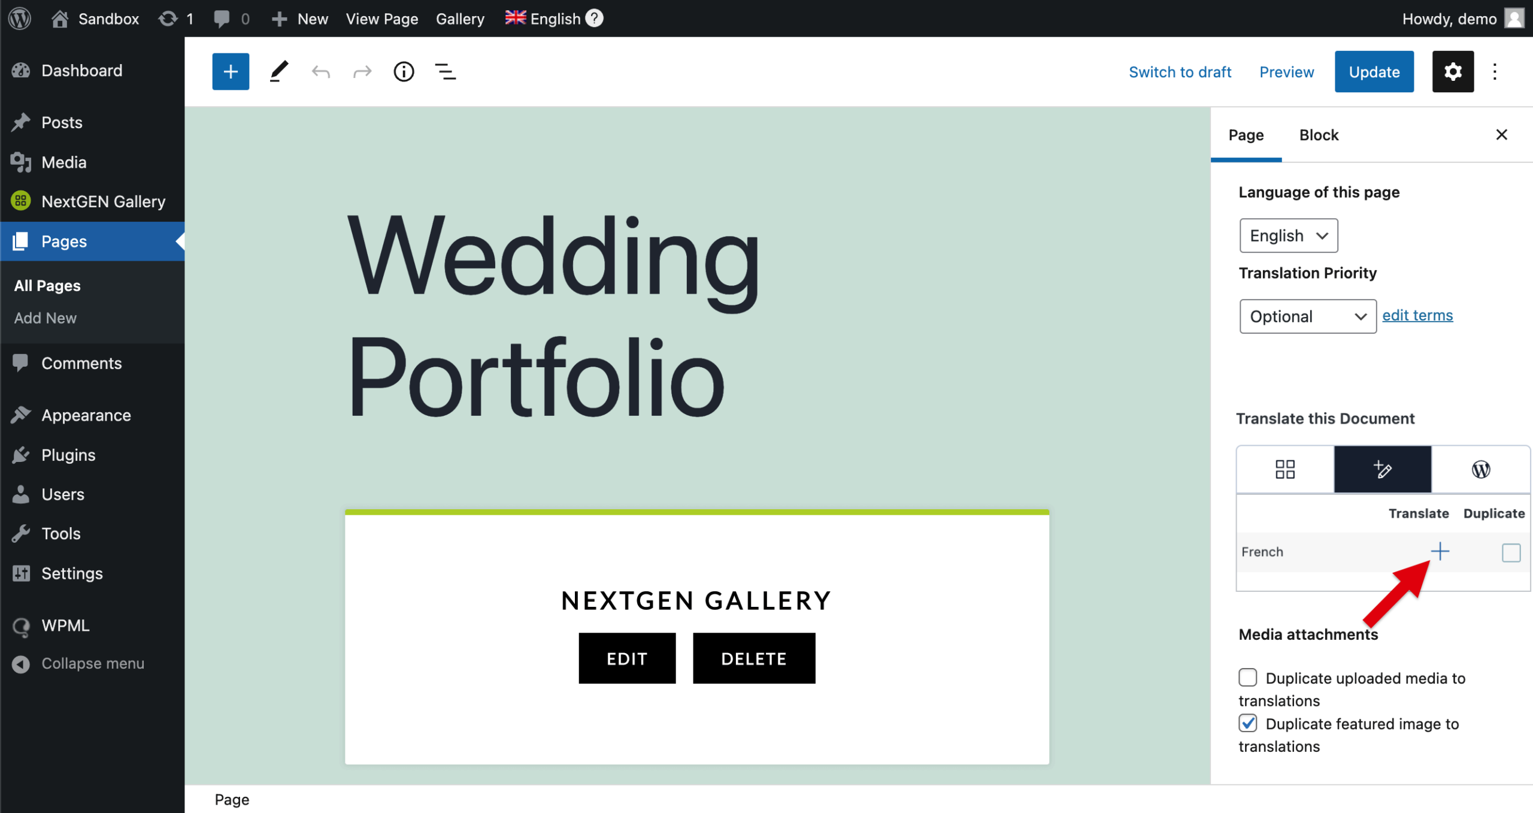Open NextGEN Gallery in the sidebar menu
The image size is (1533, 813).
103,202
